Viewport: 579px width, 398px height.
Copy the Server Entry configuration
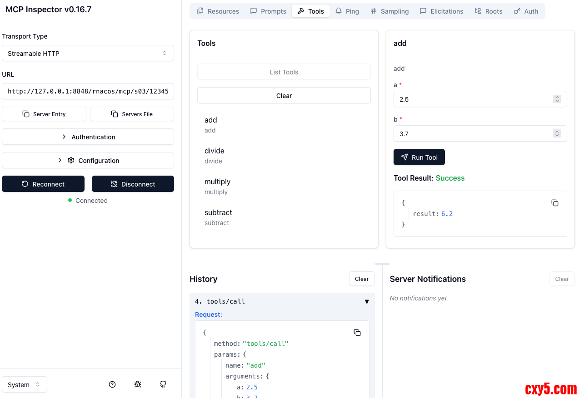(44, 114)
